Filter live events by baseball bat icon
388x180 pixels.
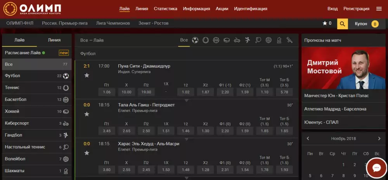click(x=289, y=40)
